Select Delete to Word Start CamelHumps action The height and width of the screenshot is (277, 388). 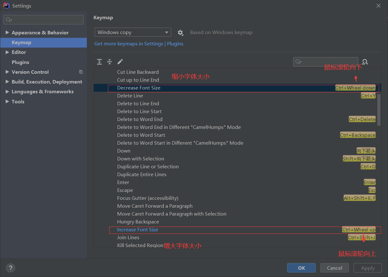pyautogui.click(x=236, y=143)
